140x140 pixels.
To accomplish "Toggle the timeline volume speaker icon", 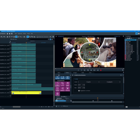I will tap(50, 37).
